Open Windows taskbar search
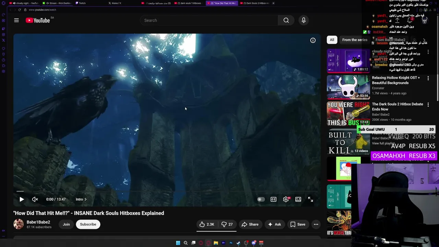 [186, 243]
